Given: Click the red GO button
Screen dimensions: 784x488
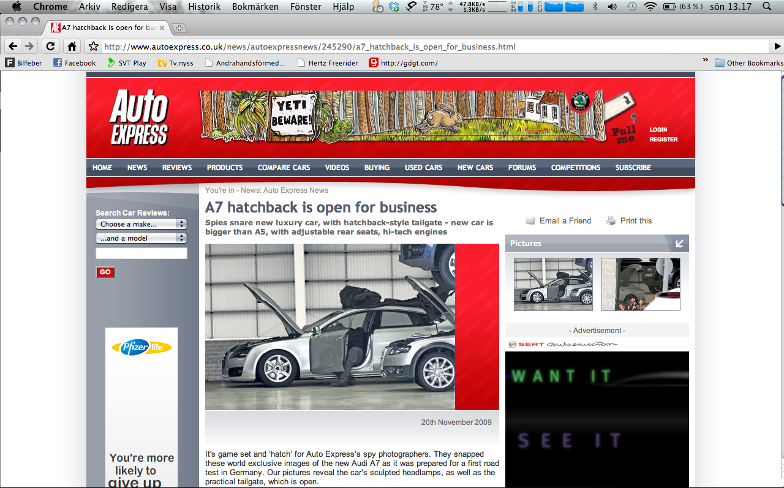Looking at the screenshot, I should coord(105,272).
